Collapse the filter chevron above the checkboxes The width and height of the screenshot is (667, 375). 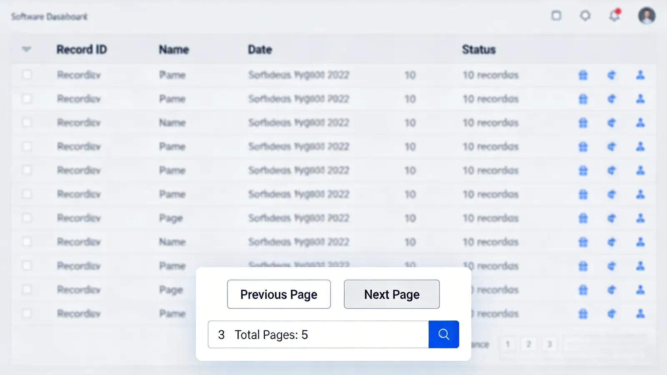[27, 49]
